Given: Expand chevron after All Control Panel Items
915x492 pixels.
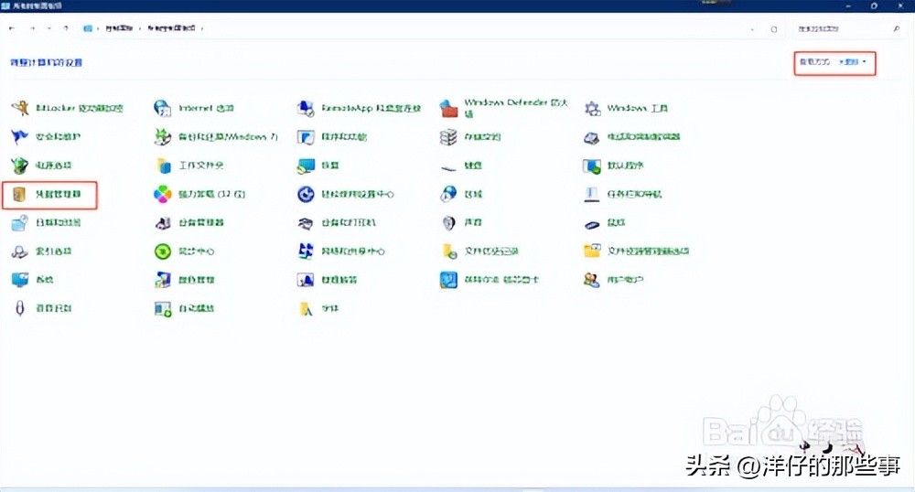Looking at the screenshot, I should pos(202,28).
